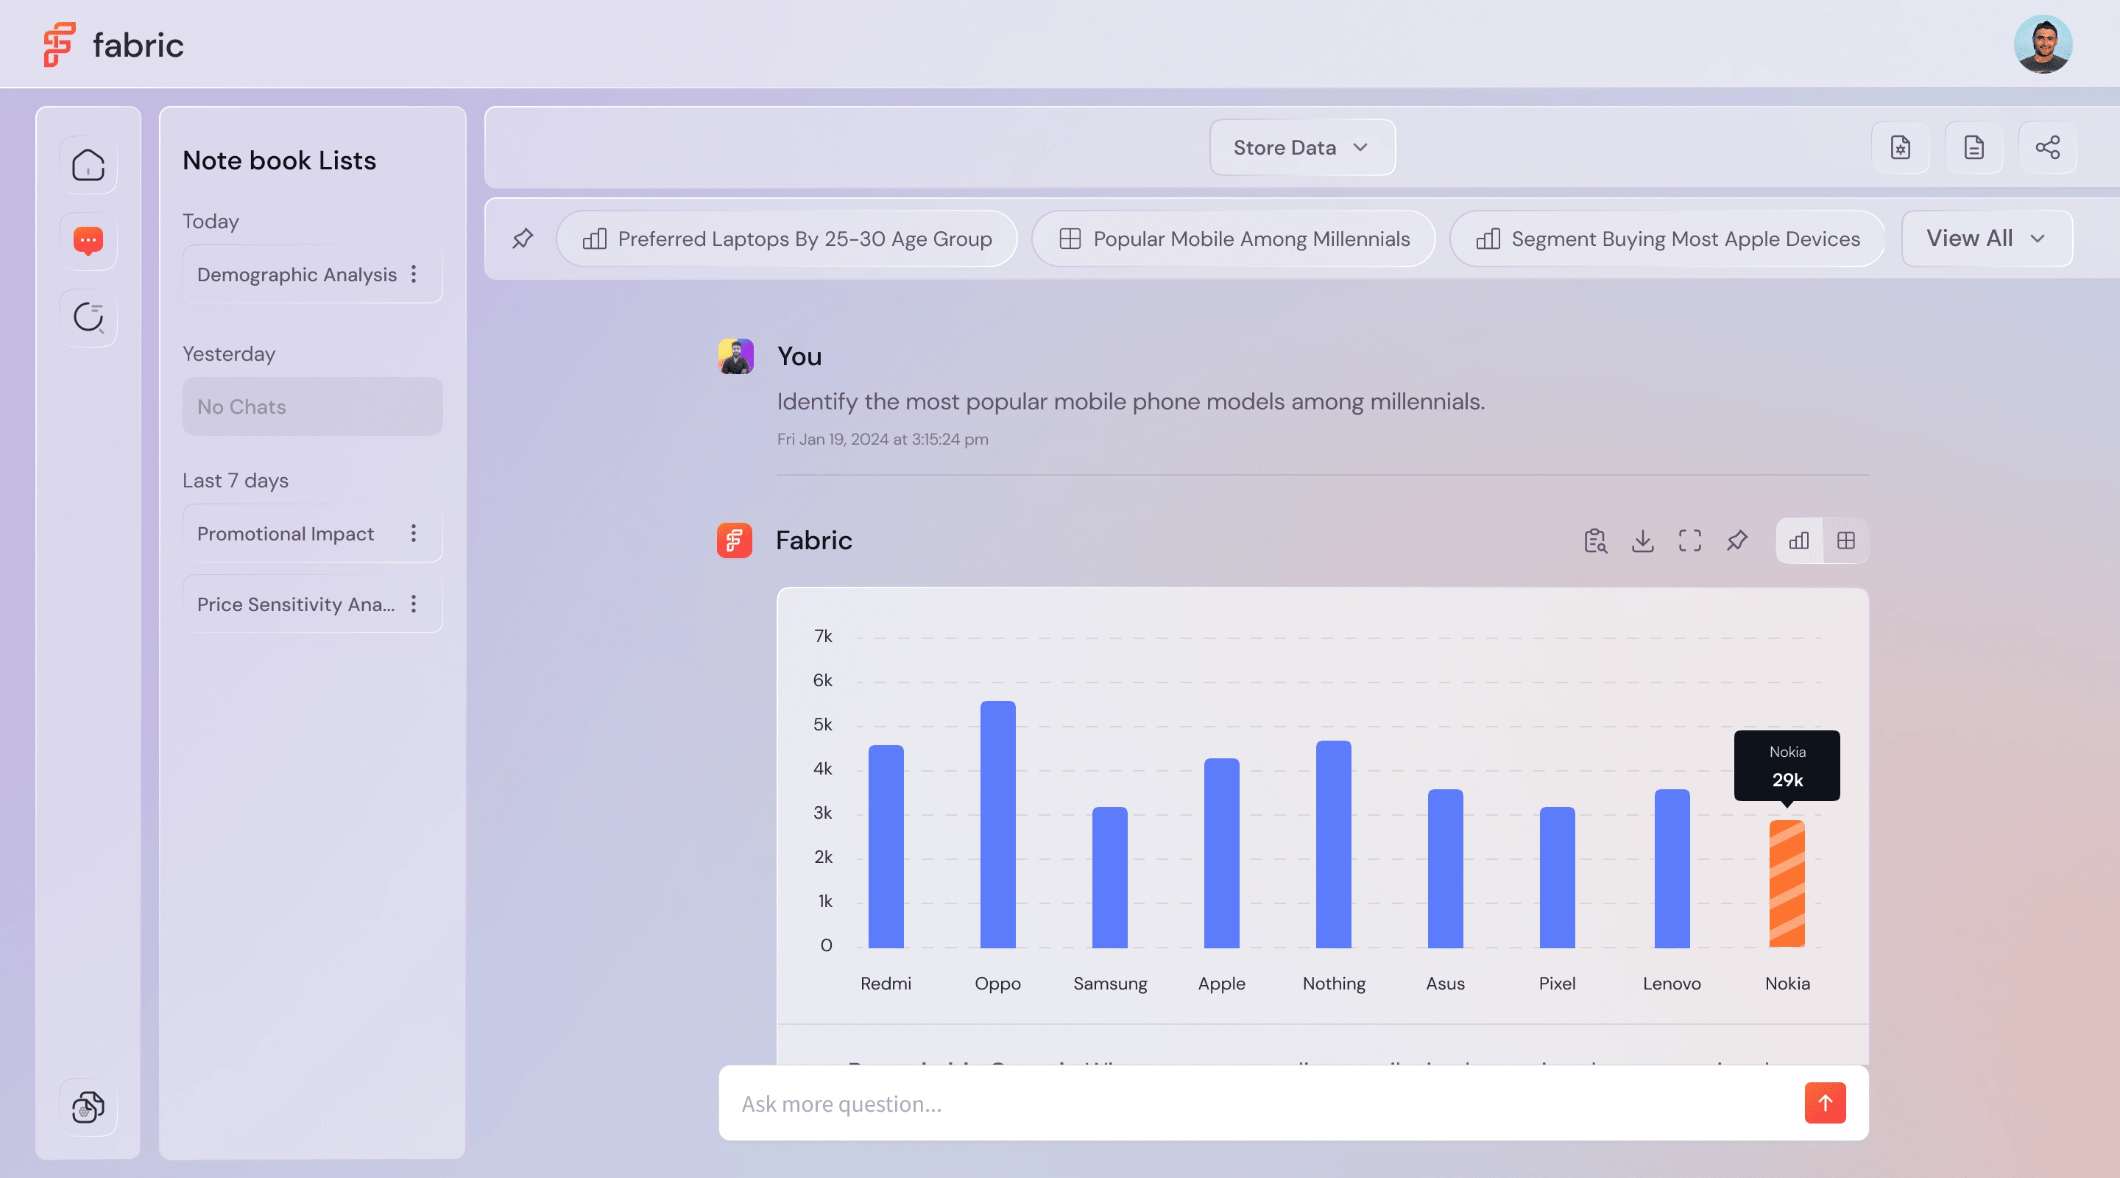Click the Redmi bar in chart
Screen dimensions: 2120x1178
click(886, 847)
